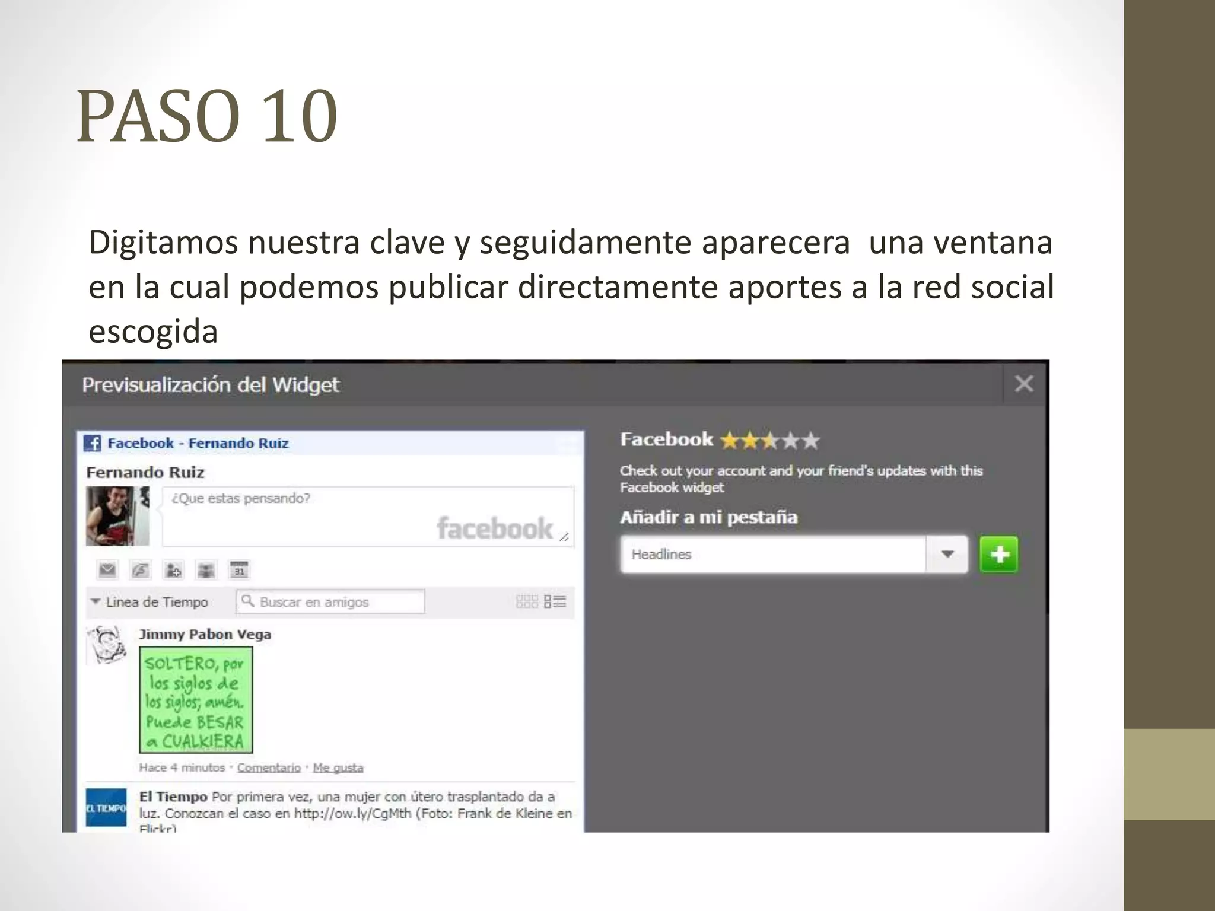Viewport: 1215px width, 911px height.
Task: Expand the Linea de Tiempo menu
Action: (150, 602)
